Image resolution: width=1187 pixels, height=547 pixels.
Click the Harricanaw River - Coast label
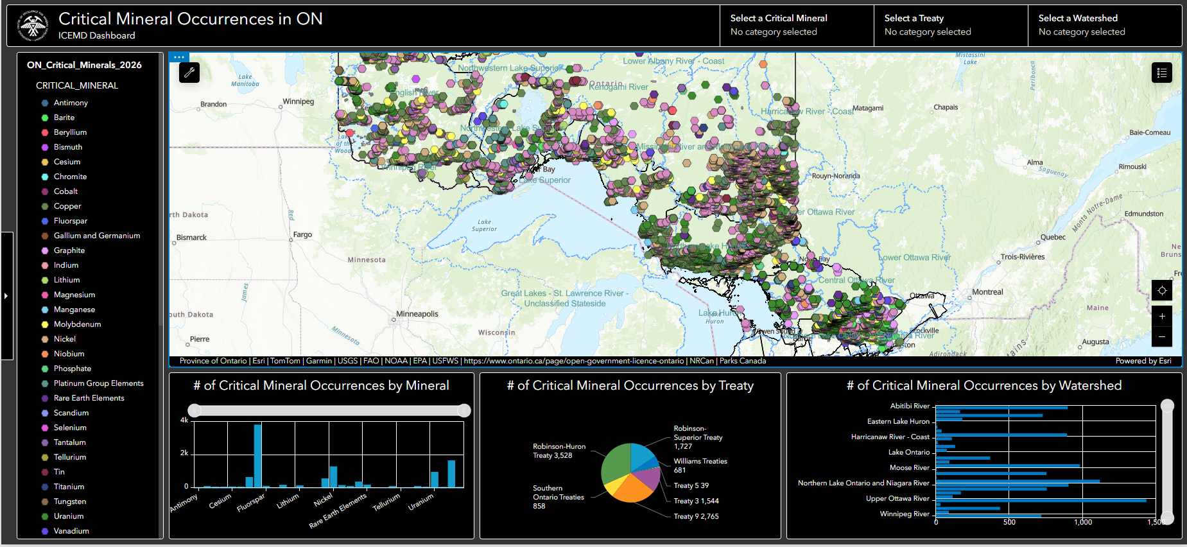point(890,437)
